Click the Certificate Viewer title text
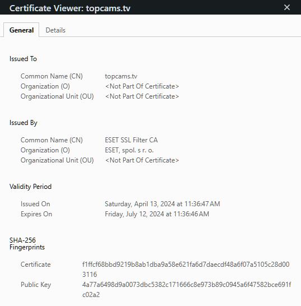 [70, 8]
